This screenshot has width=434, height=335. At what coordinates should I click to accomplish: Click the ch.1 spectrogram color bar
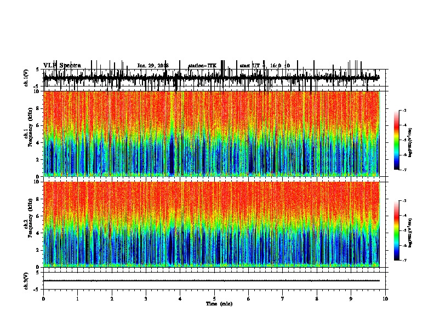pyautogui.click(x=397, y=140)
